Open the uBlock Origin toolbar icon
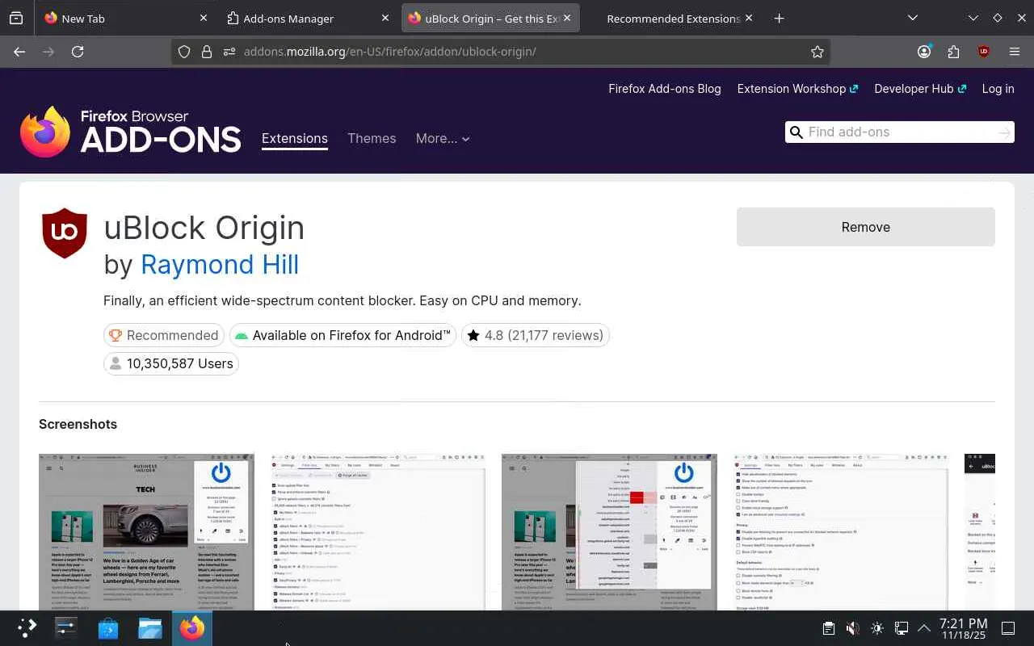 983,52
